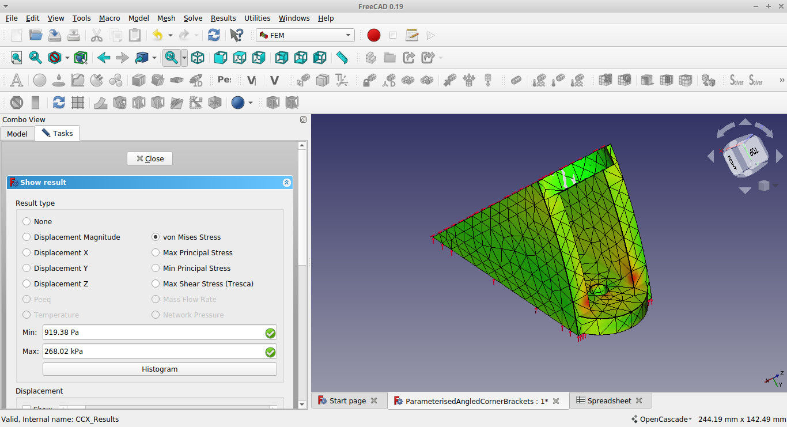
Task: Open the draw style dropdown arrow
Action: pos(67,58)
